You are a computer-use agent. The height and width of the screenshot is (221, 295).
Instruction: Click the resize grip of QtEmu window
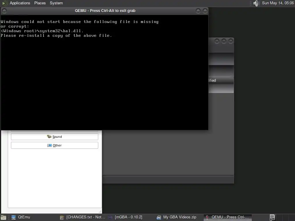click(100, 212)
